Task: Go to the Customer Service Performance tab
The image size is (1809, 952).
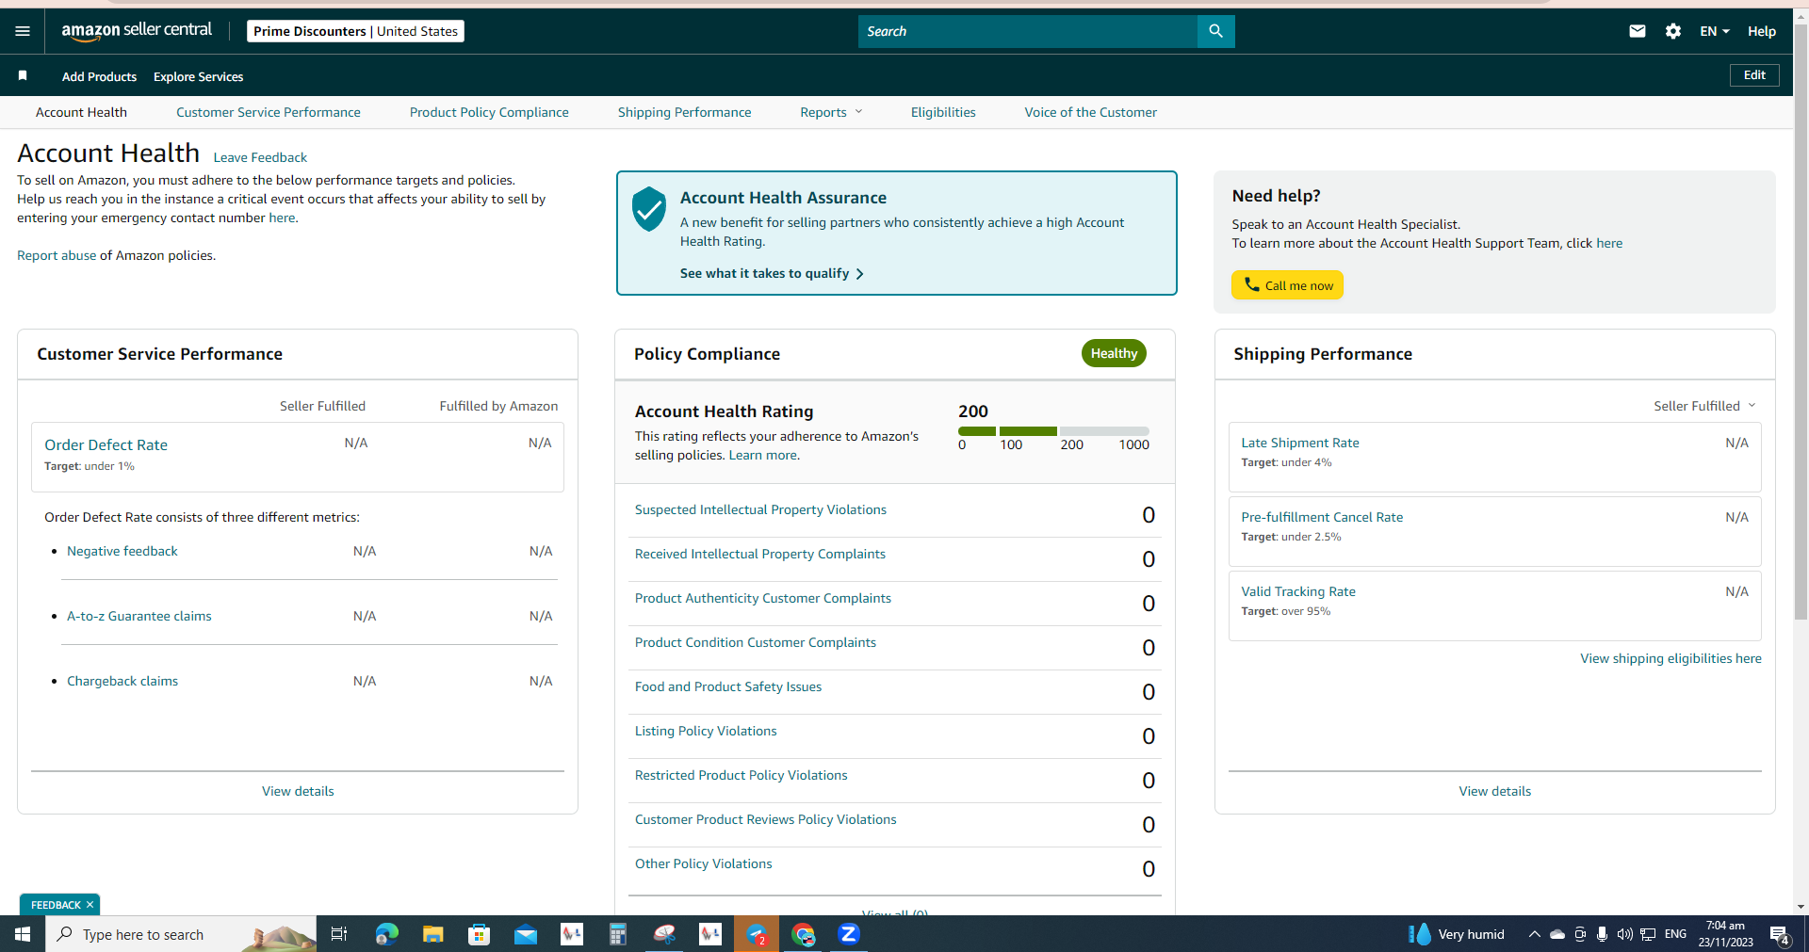Action: pyautogui.click(x=269, y=112)
